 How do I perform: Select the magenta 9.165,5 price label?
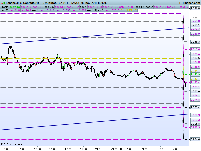pyautogui.click(x=195, y=67)
